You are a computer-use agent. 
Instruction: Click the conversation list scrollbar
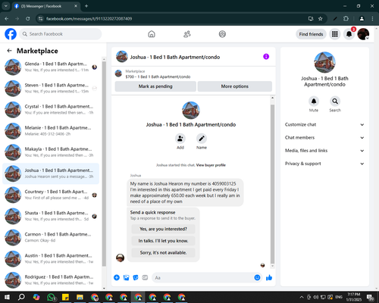tap(104, 164)
